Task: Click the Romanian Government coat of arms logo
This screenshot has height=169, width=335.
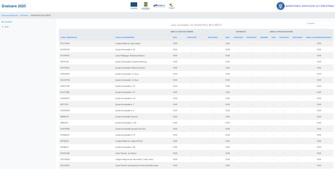Action: coord(146,5)
